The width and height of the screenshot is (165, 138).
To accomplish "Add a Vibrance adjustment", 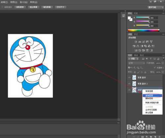I will pos(151,42).
